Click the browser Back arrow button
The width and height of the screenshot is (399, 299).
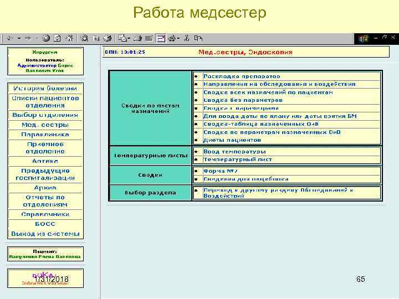pos(10,38)
